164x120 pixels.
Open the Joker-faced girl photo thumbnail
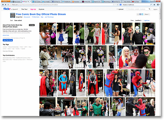[48, 34]
